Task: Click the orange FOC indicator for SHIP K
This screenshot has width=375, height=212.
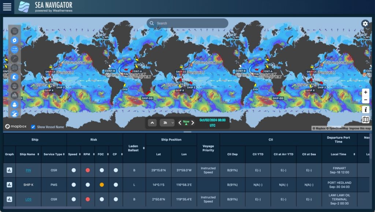Action: click(101, 185)
